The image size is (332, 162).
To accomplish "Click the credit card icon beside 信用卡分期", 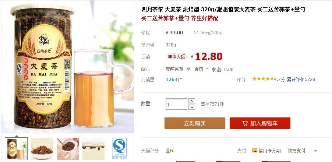I will pos(254,151).
